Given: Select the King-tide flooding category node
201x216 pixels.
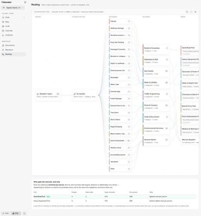Looking at the screenshot, I should tap(120, 42).
